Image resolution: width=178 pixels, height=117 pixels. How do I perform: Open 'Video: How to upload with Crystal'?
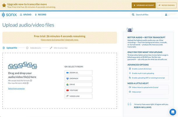(148, 87)
